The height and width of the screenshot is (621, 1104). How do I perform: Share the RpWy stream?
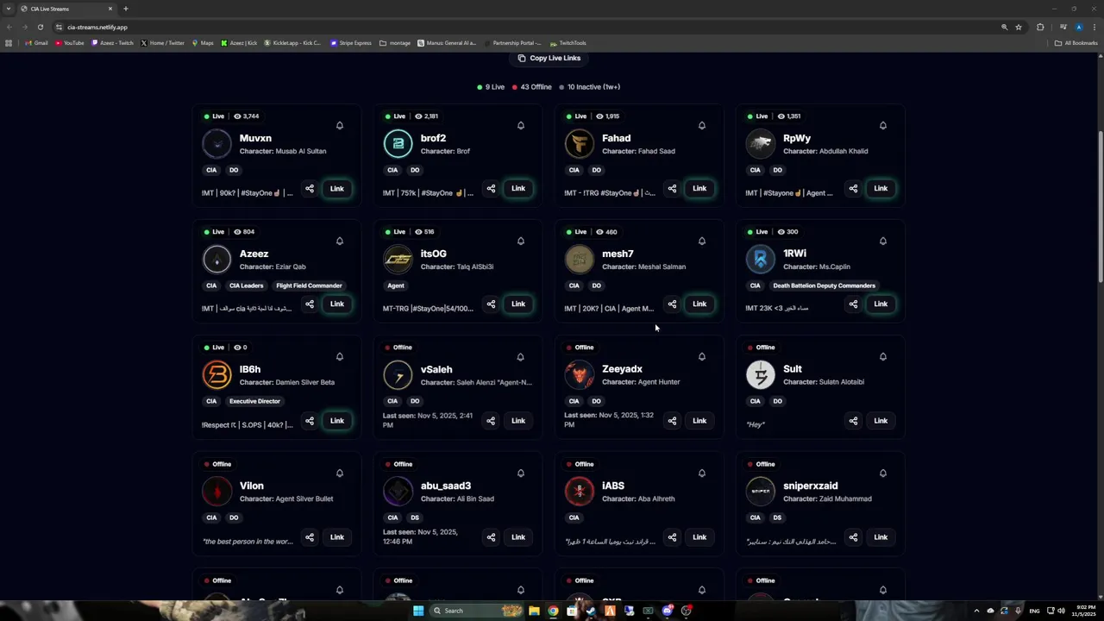(x=853, y=189)
